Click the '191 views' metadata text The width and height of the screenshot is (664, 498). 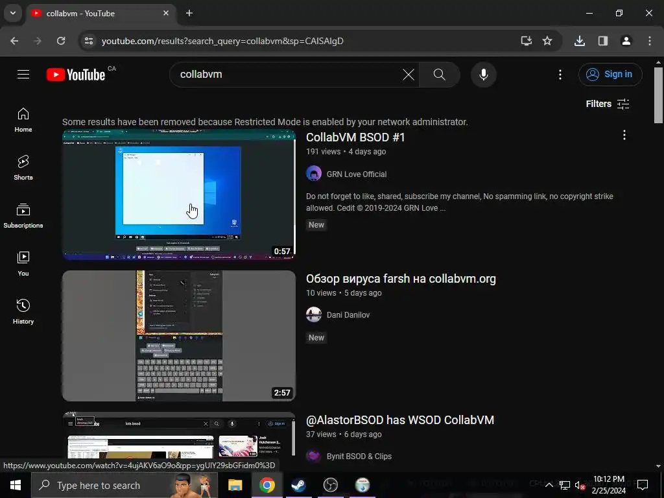(323, 152)
